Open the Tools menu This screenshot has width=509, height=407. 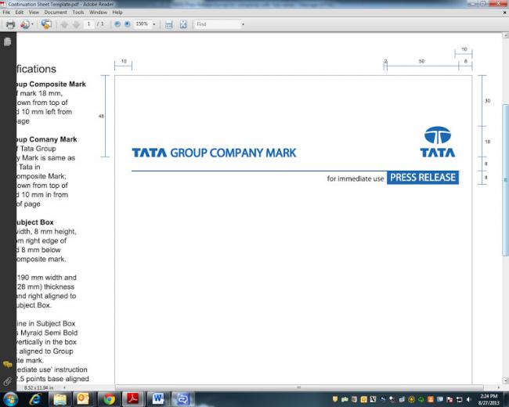click(78, 13)
